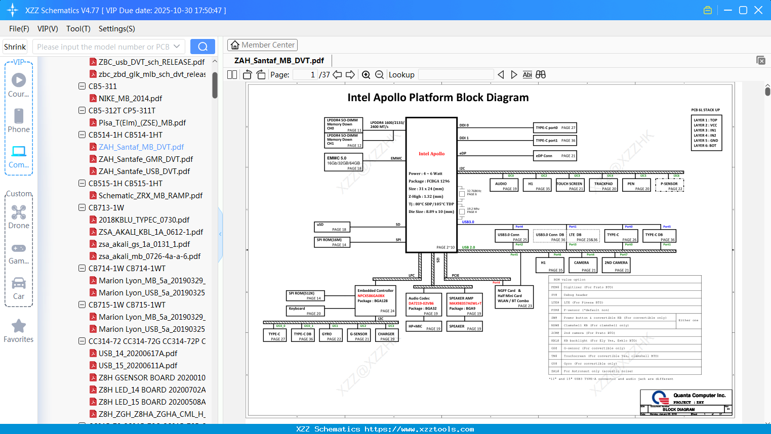Viewport: 771px width, 434px height.
Task: Open the Tool(T) menu
Action: (78, 29)
